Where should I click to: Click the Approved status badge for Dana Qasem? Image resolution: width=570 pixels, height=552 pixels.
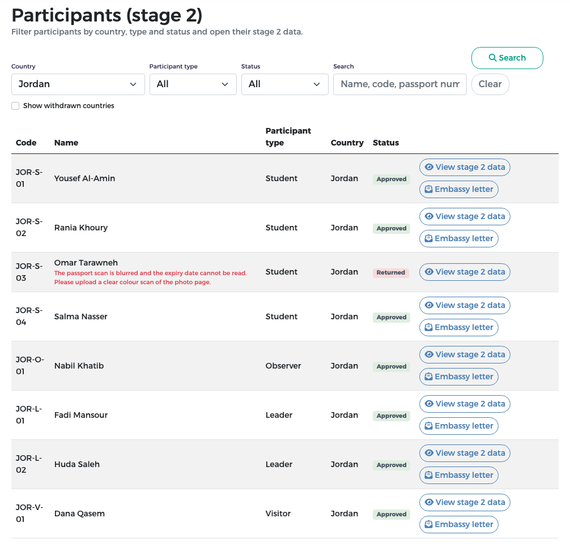(x=392, y=514)
